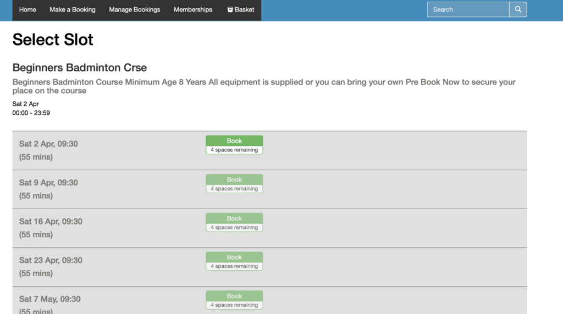563x314 pixels.
Task: Click spaces remaining label for Sat 9 Apr
Action: click(x=234, y=188)
